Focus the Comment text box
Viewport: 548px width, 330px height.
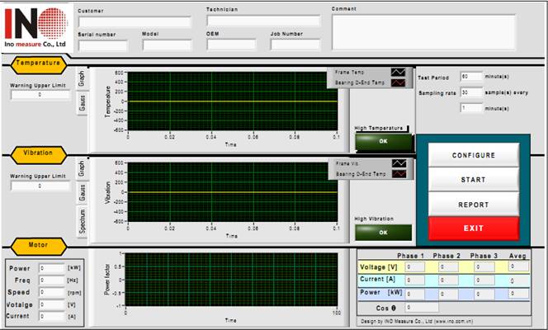click(x=423, y=32)
